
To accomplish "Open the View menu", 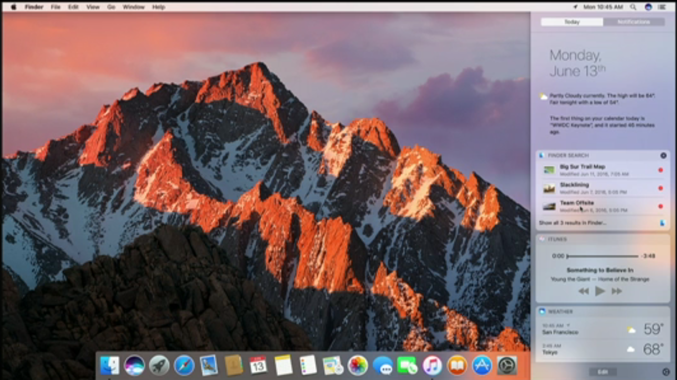I will 93,7.
